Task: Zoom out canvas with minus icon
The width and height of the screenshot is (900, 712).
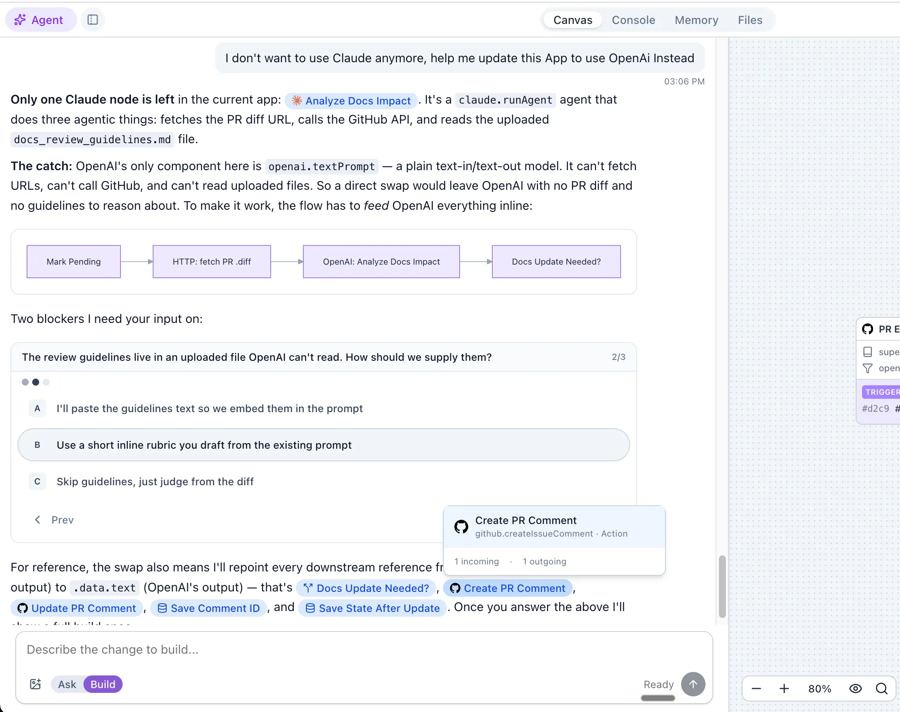Action: tap(756, 688)
